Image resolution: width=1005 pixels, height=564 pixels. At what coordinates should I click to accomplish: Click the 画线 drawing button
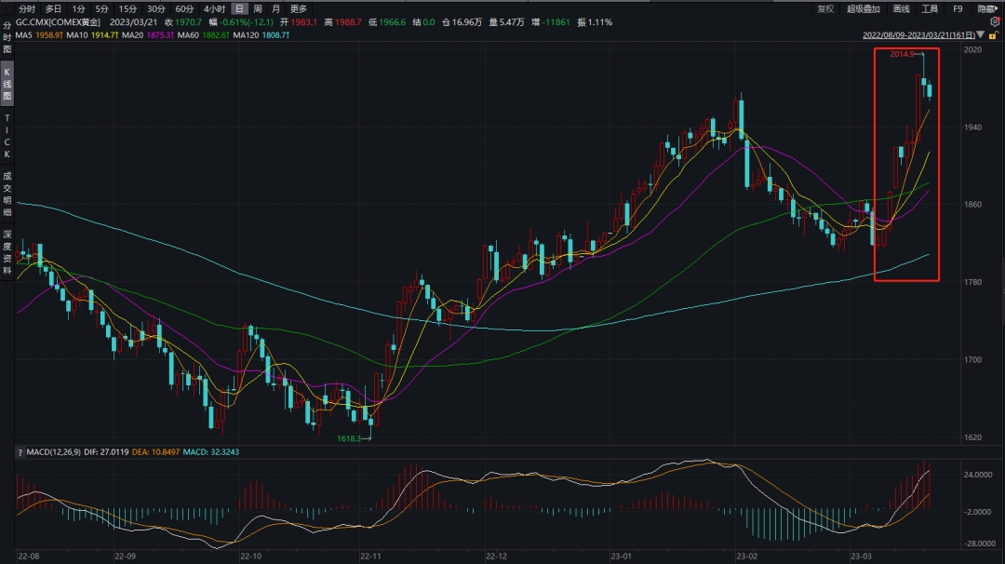(901, 8)
